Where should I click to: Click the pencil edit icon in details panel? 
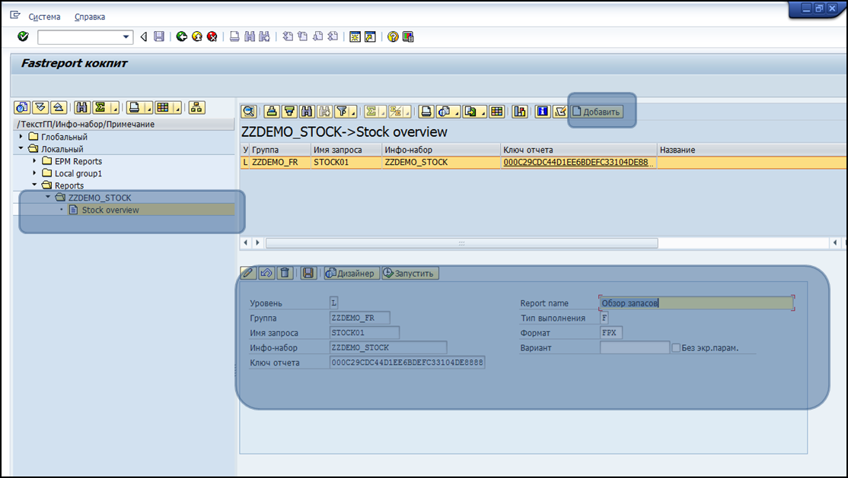coord(248,273)
